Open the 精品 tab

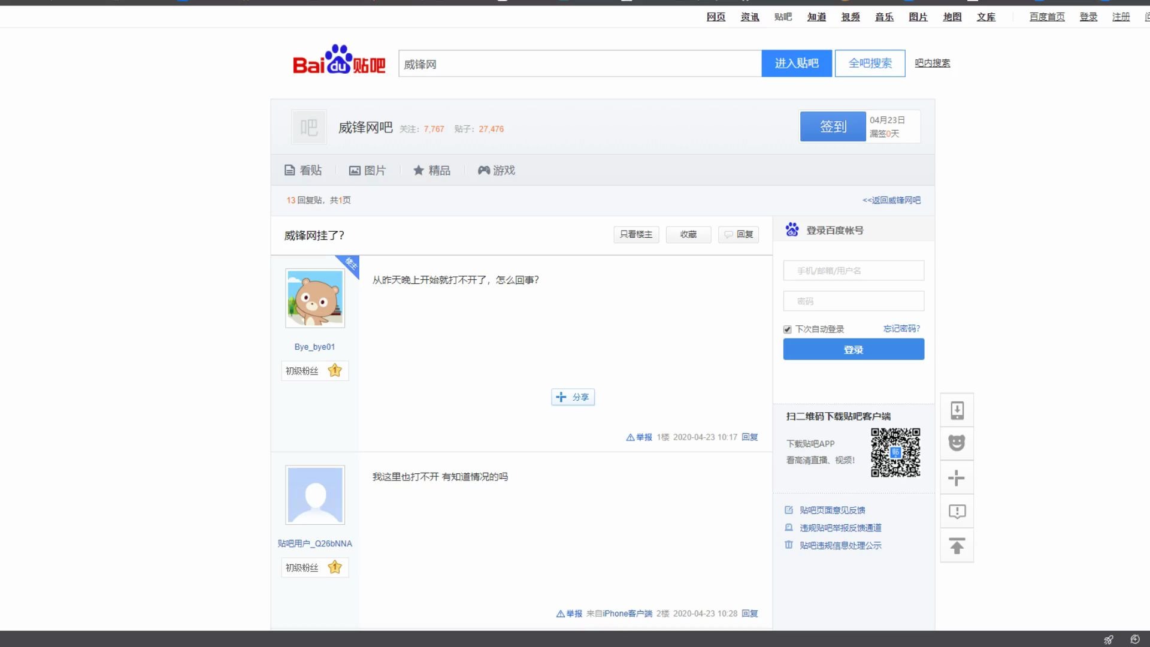(432, 170)
